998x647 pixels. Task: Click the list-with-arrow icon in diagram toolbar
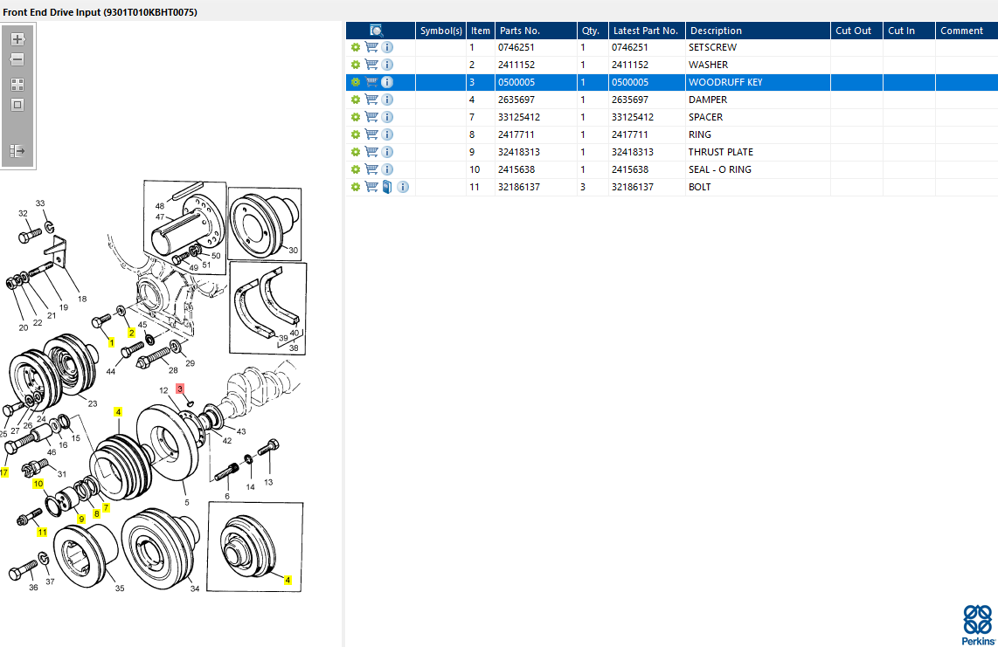point(17,151)
